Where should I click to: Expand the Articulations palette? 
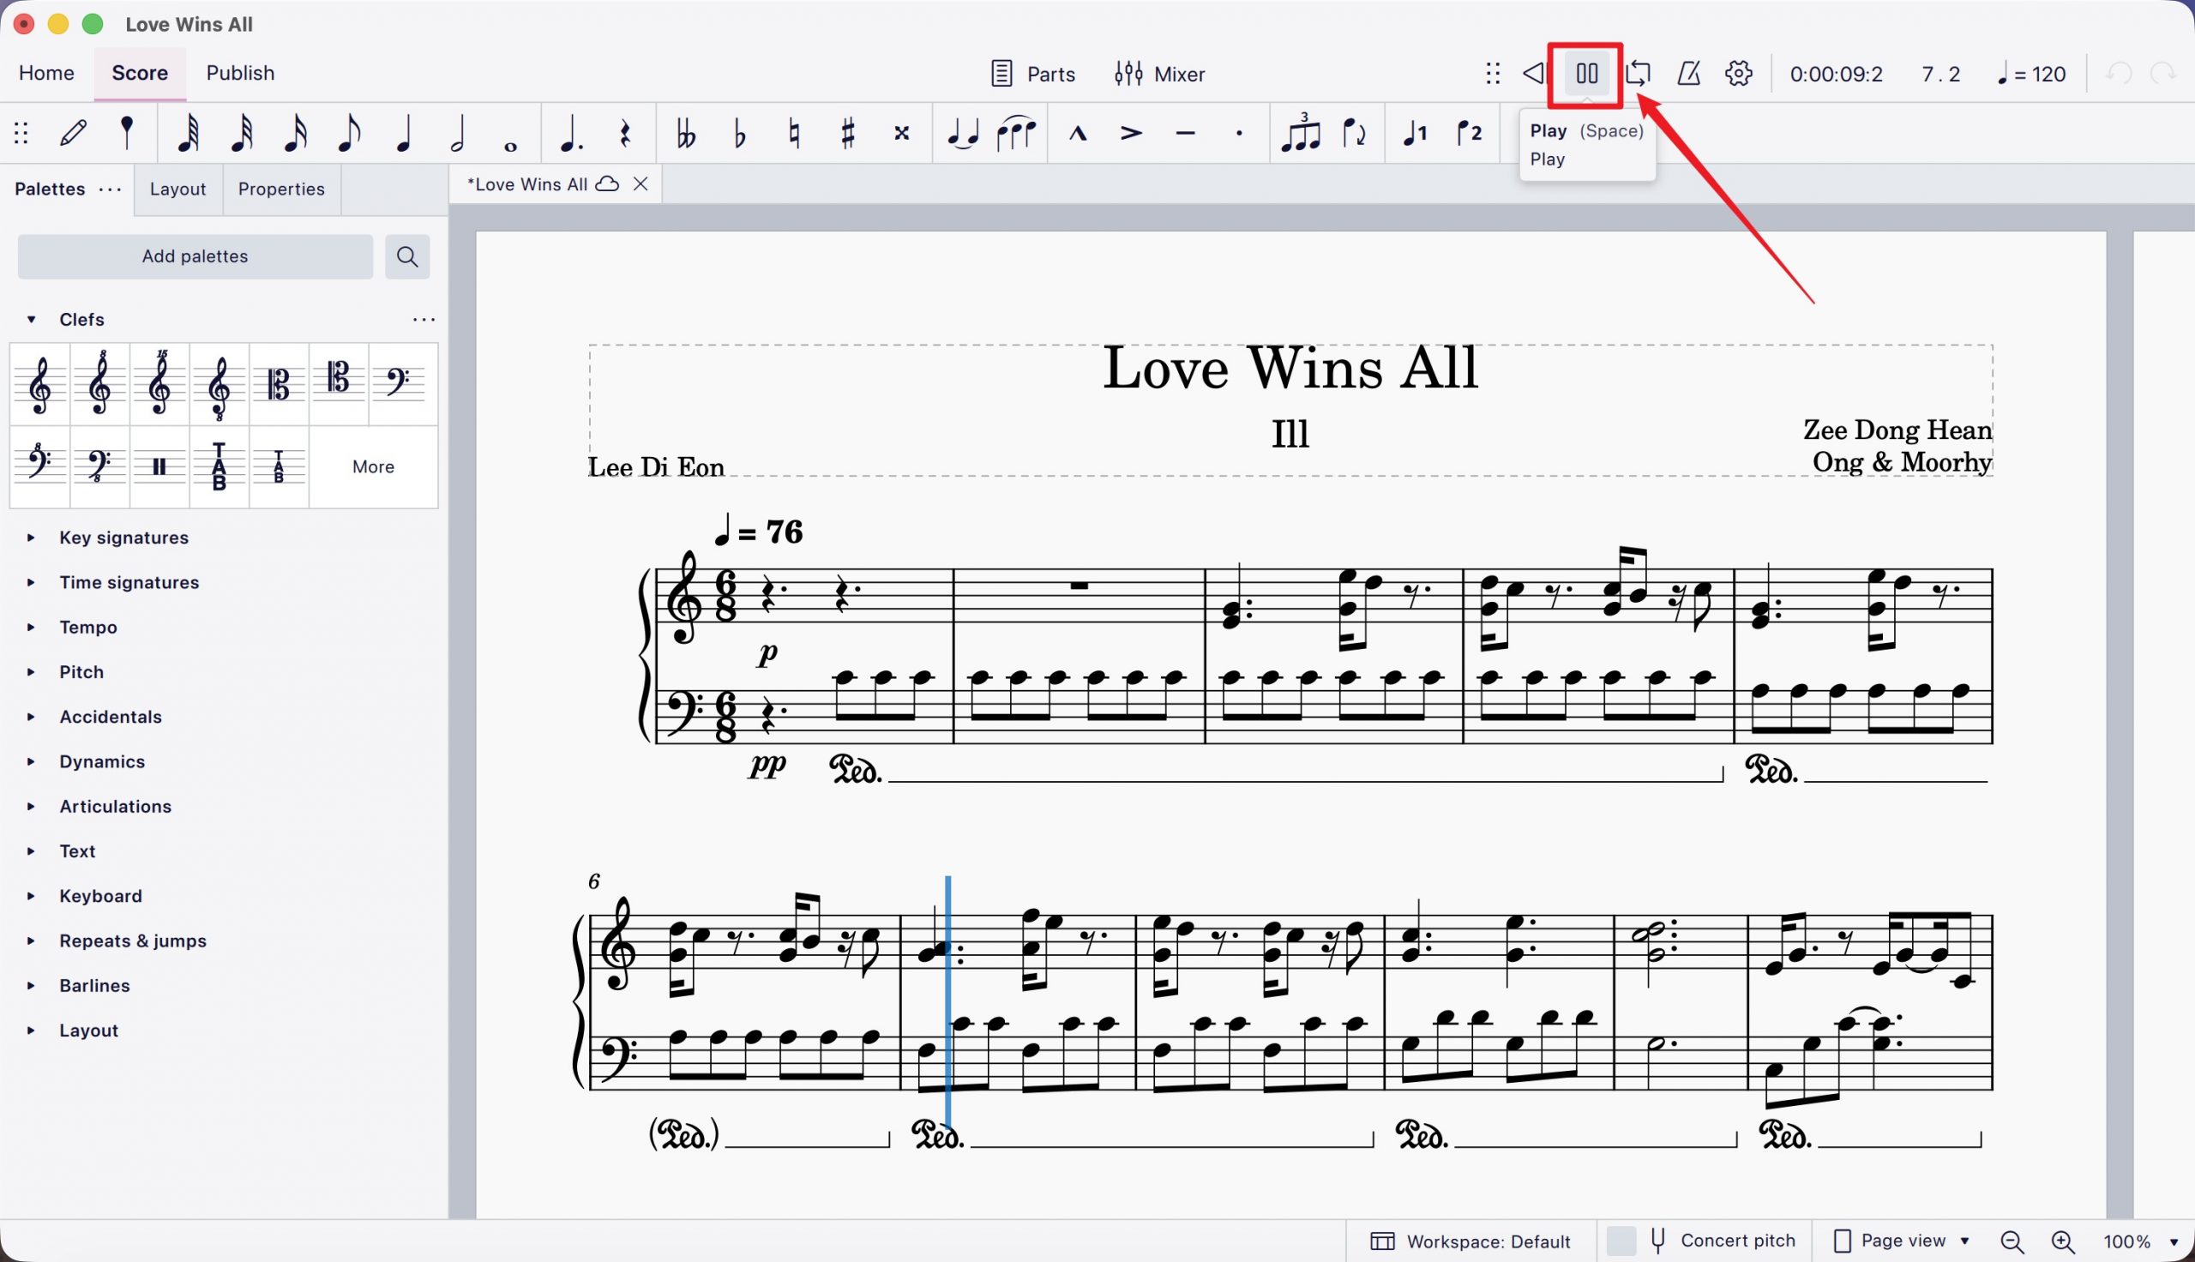point(31,806)
